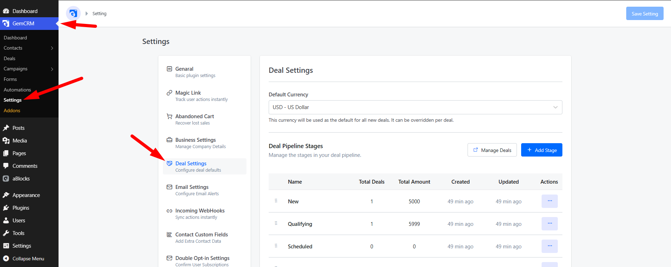Click the 5999 total amount cell
Screen dimensions: 671x267
(x=414, y=224)
